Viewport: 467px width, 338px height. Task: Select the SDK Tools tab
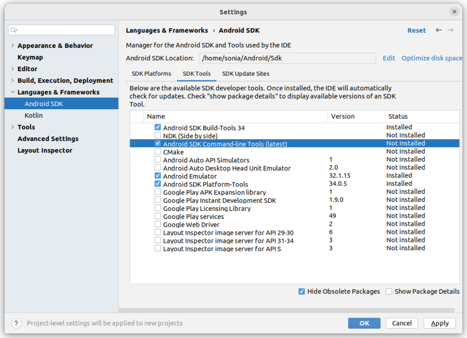(x=197, y=74)
